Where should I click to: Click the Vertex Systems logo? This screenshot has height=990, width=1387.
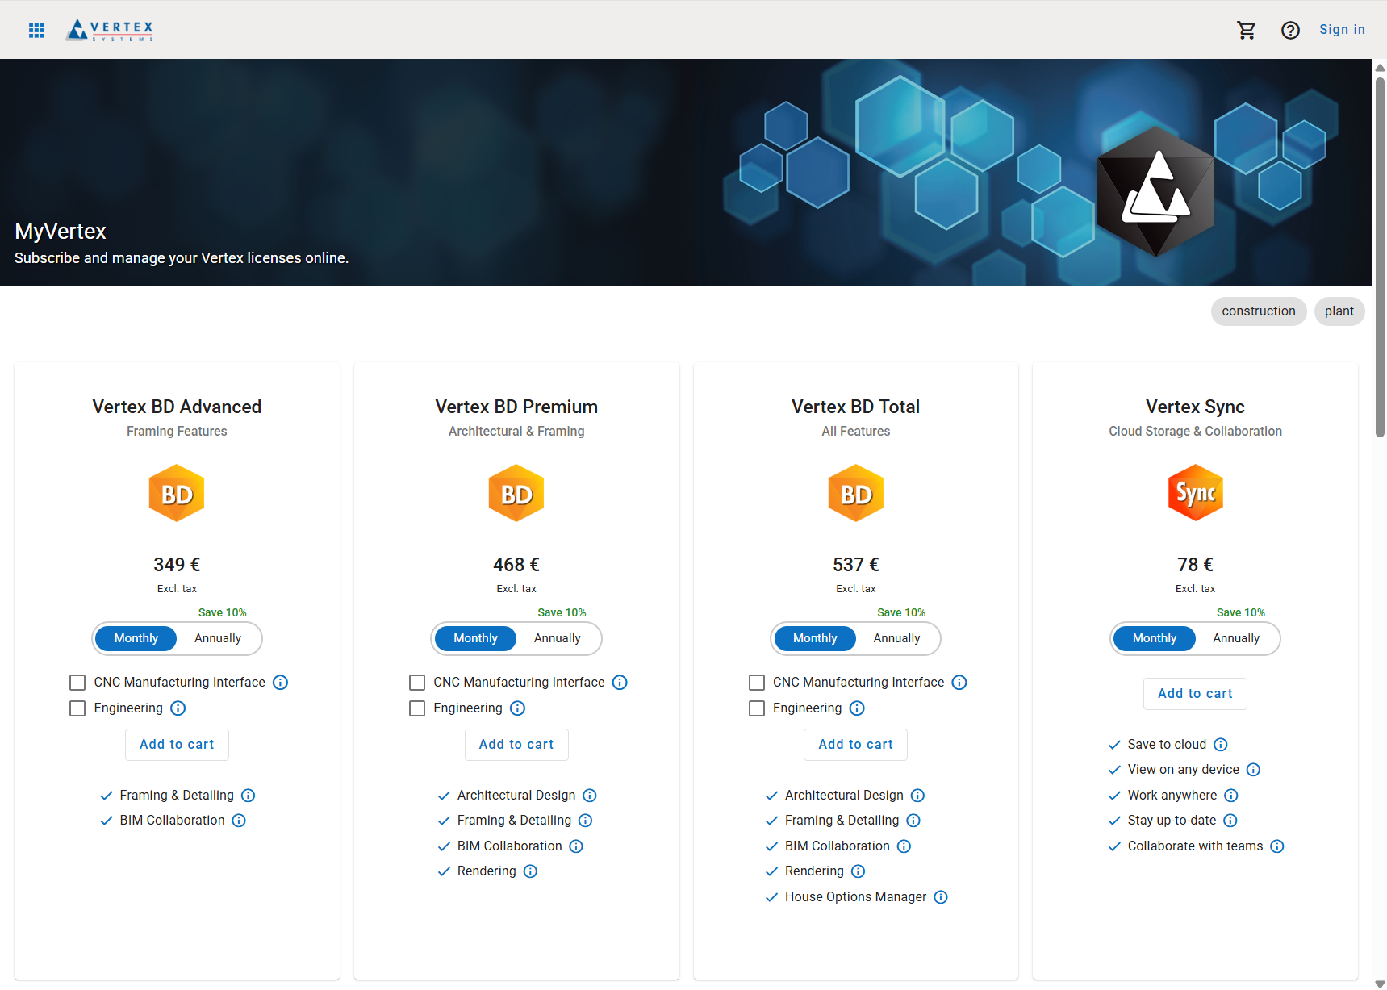pos(111,30)
